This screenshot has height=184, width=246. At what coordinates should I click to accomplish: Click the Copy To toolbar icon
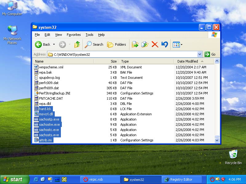point(145,44)
